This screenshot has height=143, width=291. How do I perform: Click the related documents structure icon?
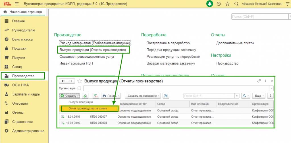(x=166, y=96)
